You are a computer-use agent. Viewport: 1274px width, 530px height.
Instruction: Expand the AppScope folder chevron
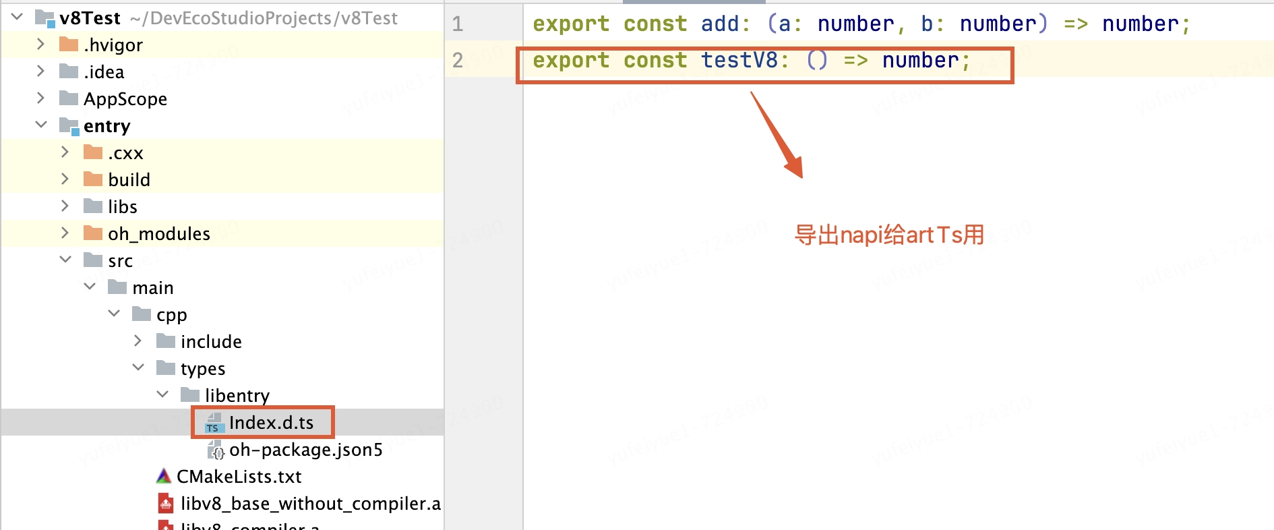coord(41,98)
